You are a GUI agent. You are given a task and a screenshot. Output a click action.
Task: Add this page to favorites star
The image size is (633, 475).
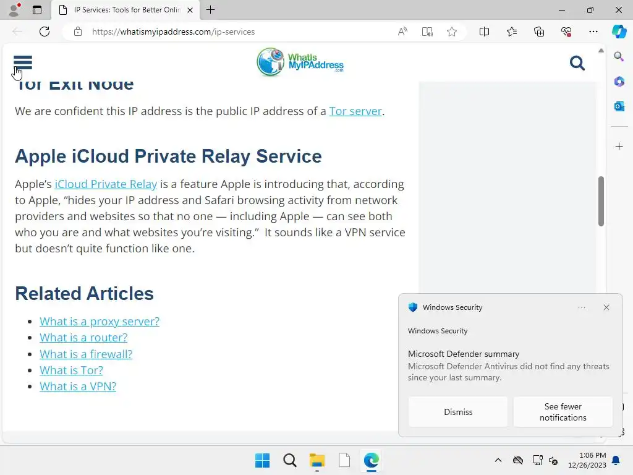452,32
